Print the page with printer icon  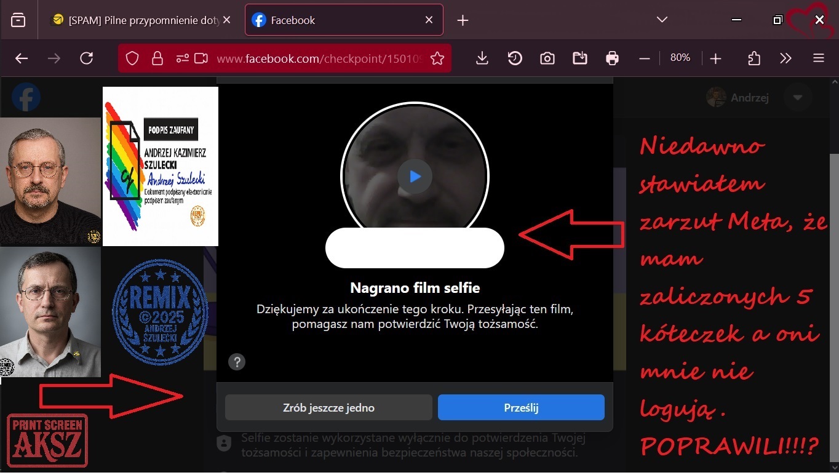click(612, 58)
